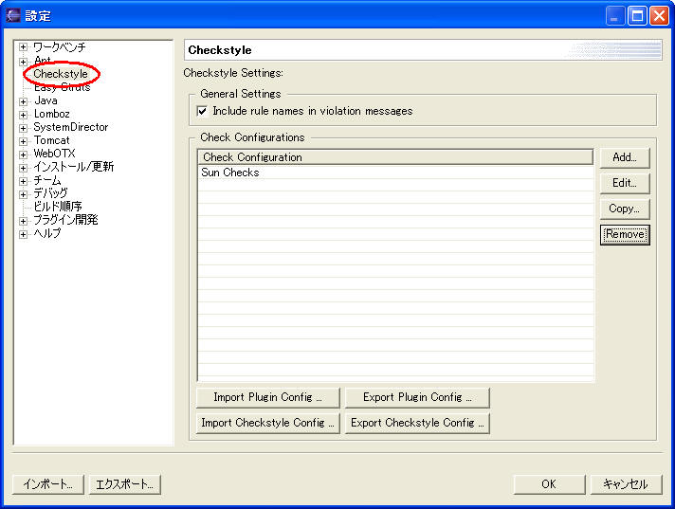
Task: Confirm settings with the OK button
Action: pos(549,484)
